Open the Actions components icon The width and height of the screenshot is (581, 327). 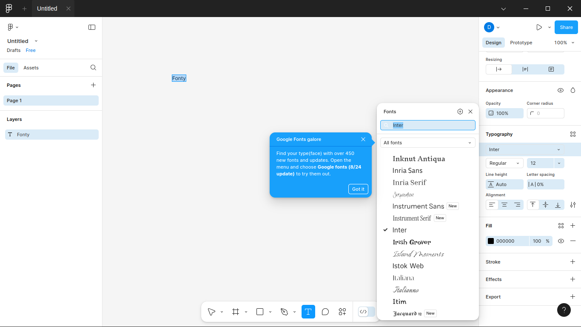(x=342, y=312)
